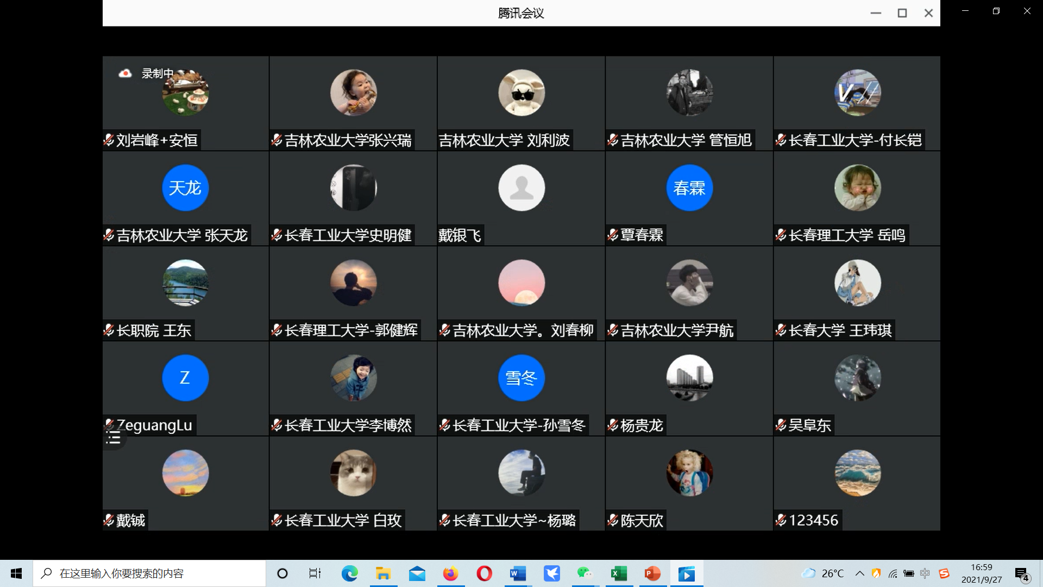Open Firefox from the taskbar
Screen dimensions: 1043x587
coord(450,573)
